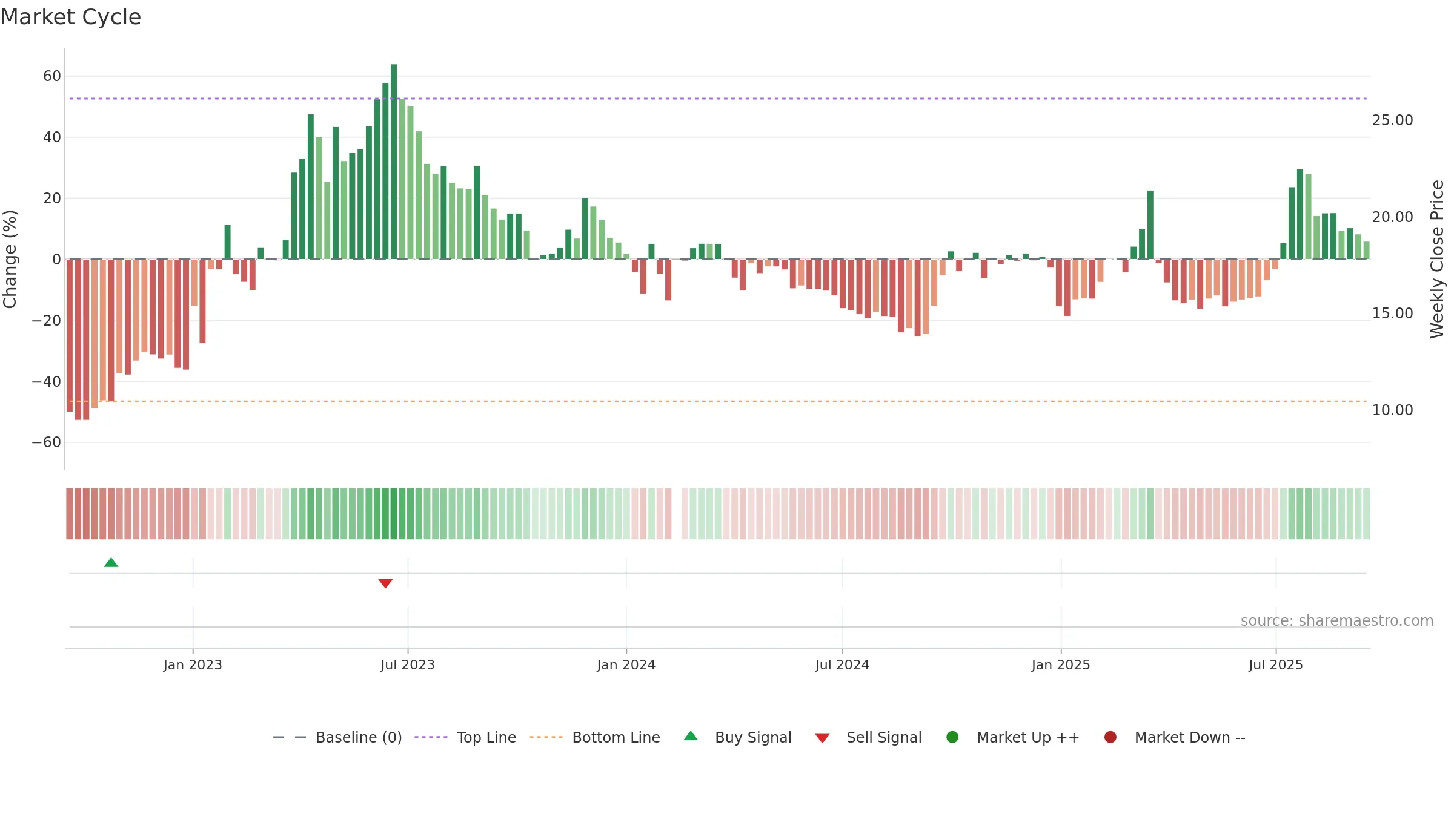The width and height of the screenshot is (1454, 817).
Task: Click the Jan 2025 x-axis label
Action: point(1061,665)
